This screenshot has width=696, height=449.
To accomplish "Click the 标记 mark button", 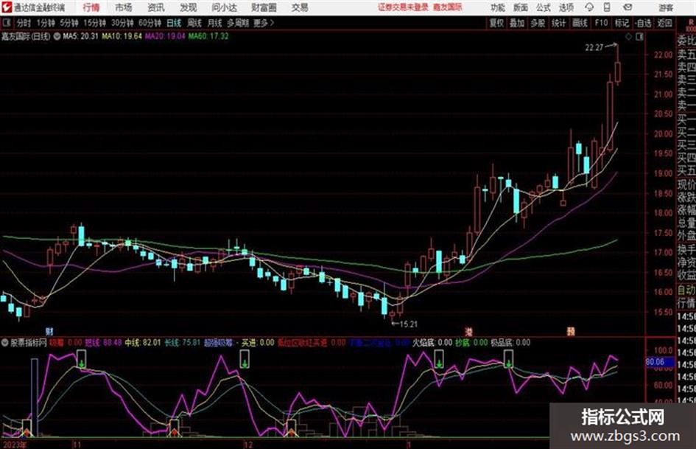I will point(622,23).
